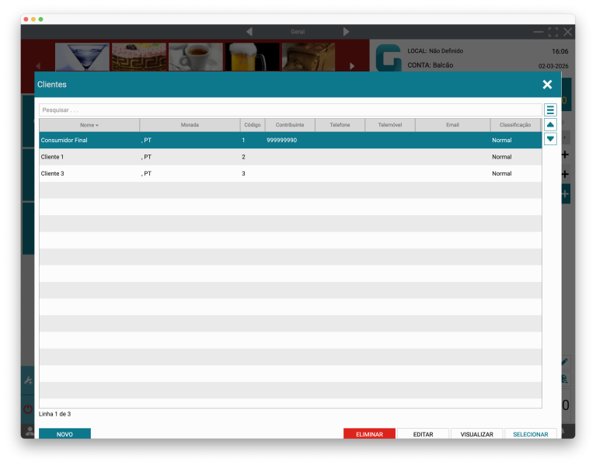Select the beer mug category thumbnail
This screenshot has width=596, height=466.
253,57
